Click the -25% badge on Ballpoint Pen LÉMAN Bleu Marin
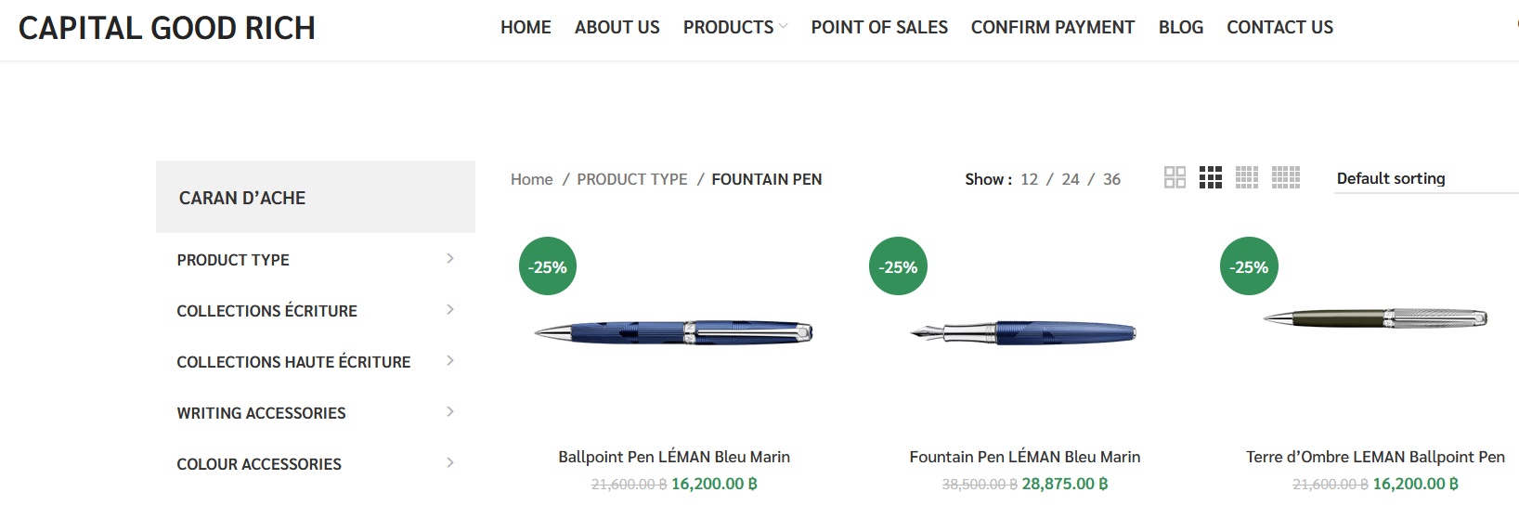The image size is (1519, 505). 548,266
